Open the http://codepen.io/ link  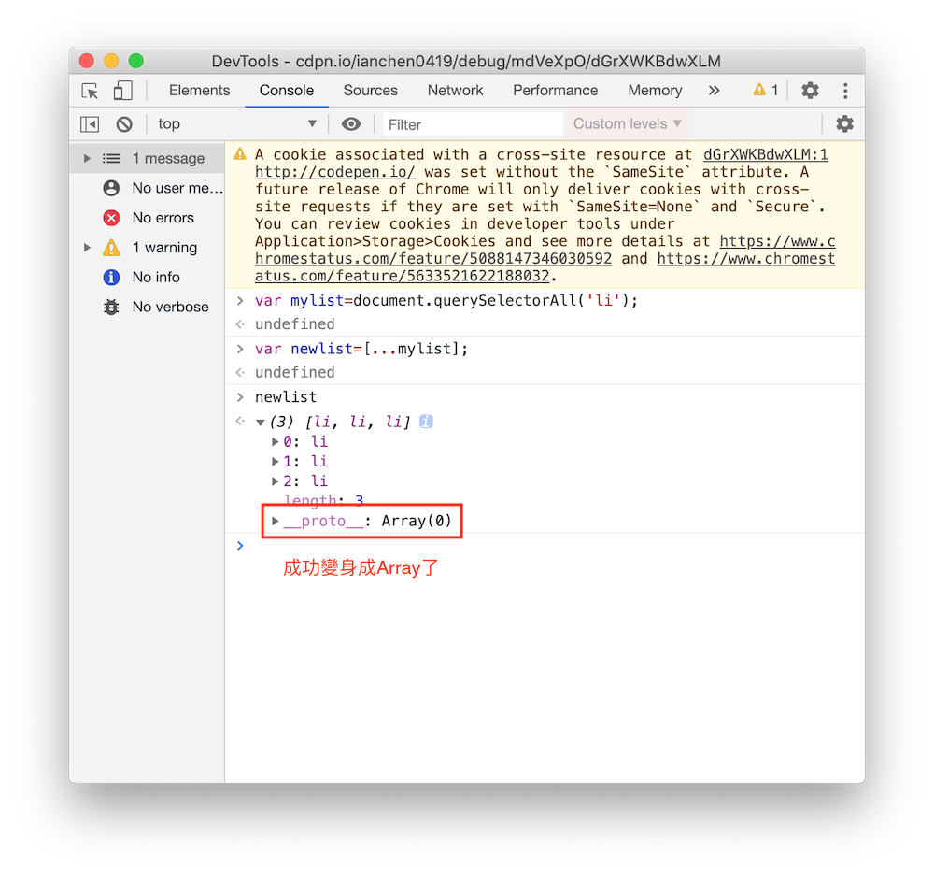[x=334, y=172]
